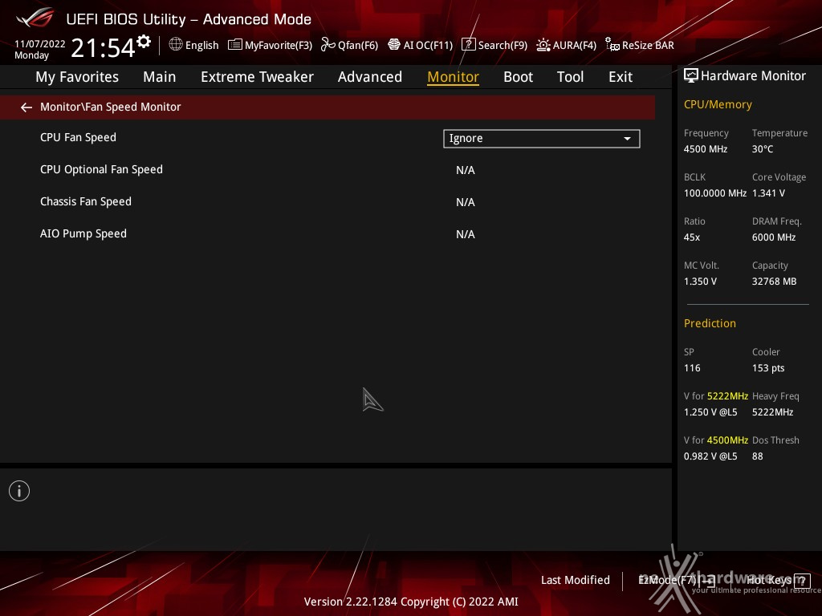Click the ReSize BAR icon
The image size is (822, 616).
tap(612, 45)
